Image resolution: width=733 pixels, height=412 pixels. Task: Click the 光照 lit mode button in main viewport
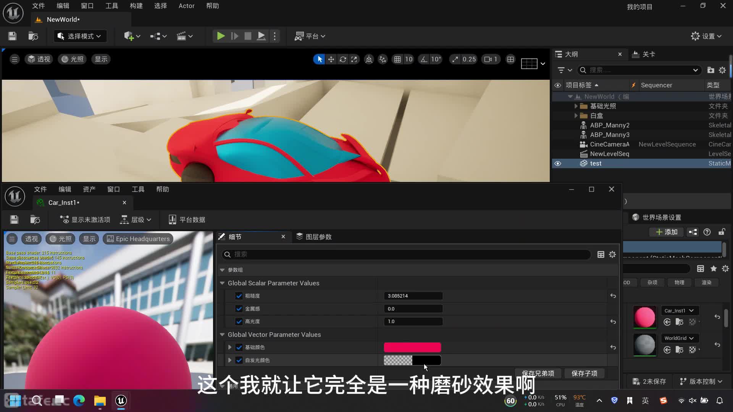(72, 59)
